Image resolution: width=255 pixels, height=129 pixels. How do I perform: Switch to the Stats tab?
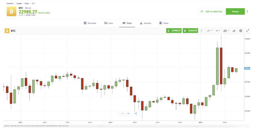point(109,23)
